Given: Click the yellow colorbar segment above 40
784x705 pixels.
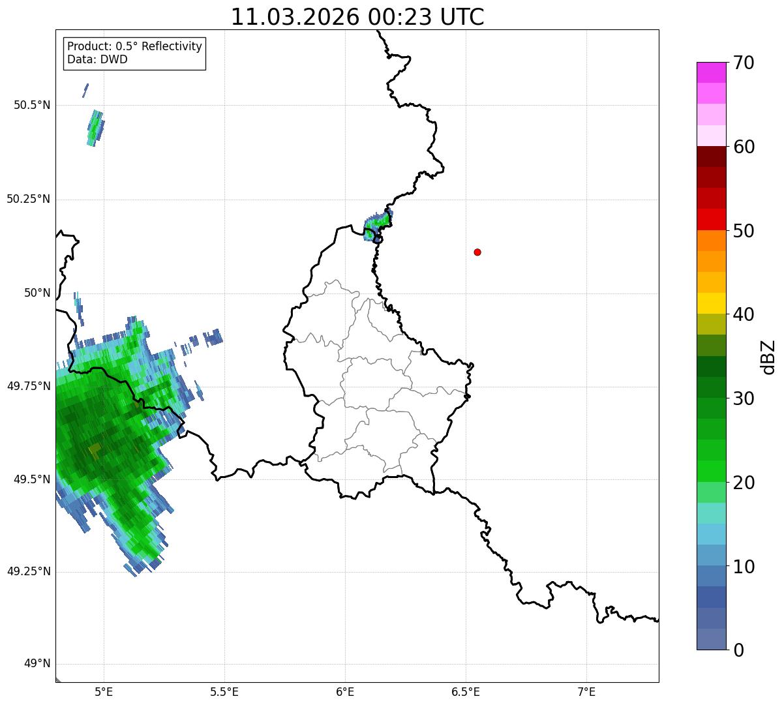Looking at the screenshot, I should (711, 303).
